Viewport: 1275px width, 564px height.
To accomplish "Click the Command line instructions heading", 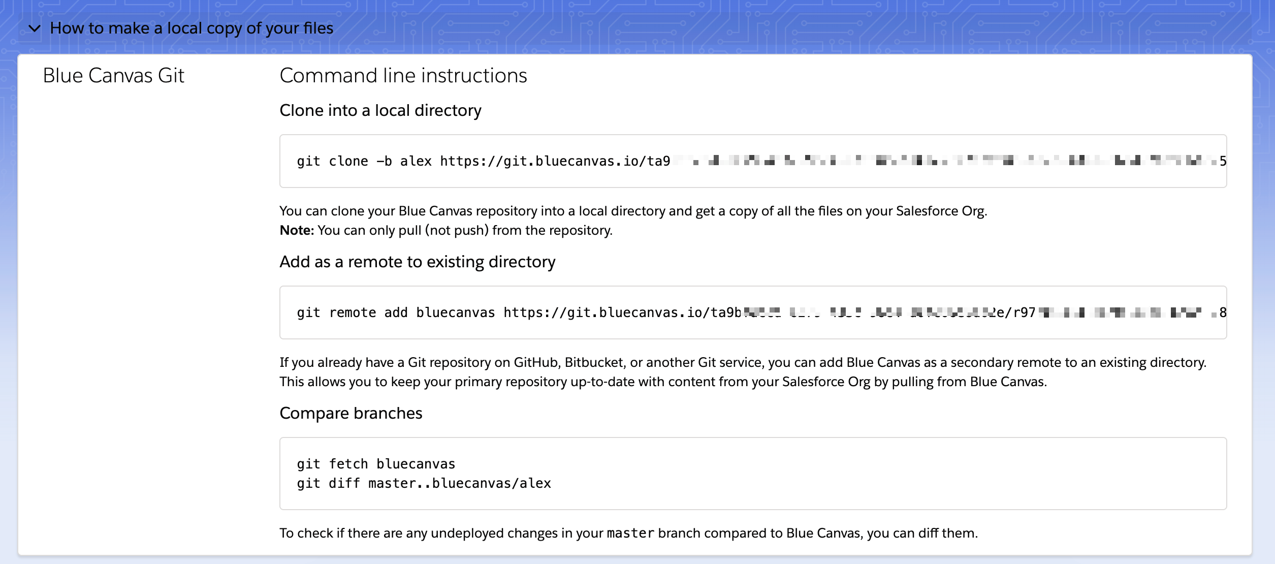I will pos(403,76).
